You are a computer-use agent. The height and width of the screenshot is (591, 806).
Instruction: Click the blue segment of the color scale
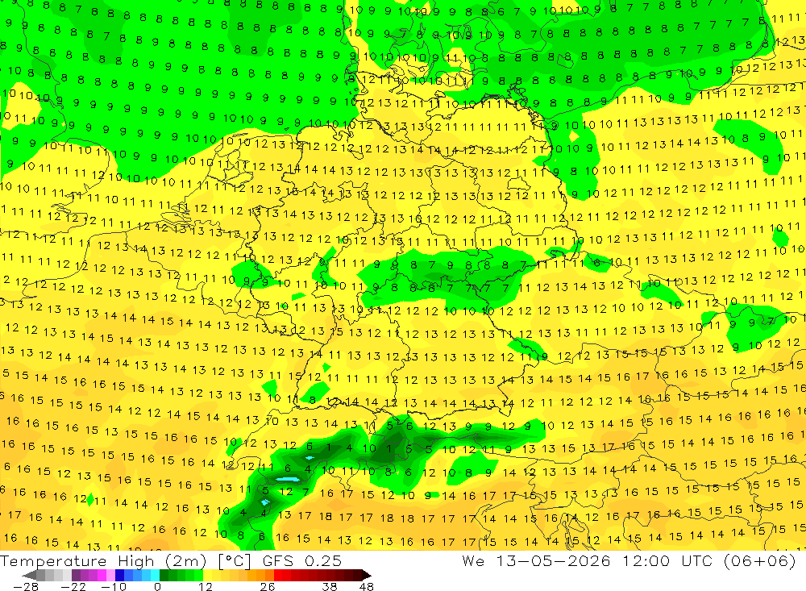[120, 575]
